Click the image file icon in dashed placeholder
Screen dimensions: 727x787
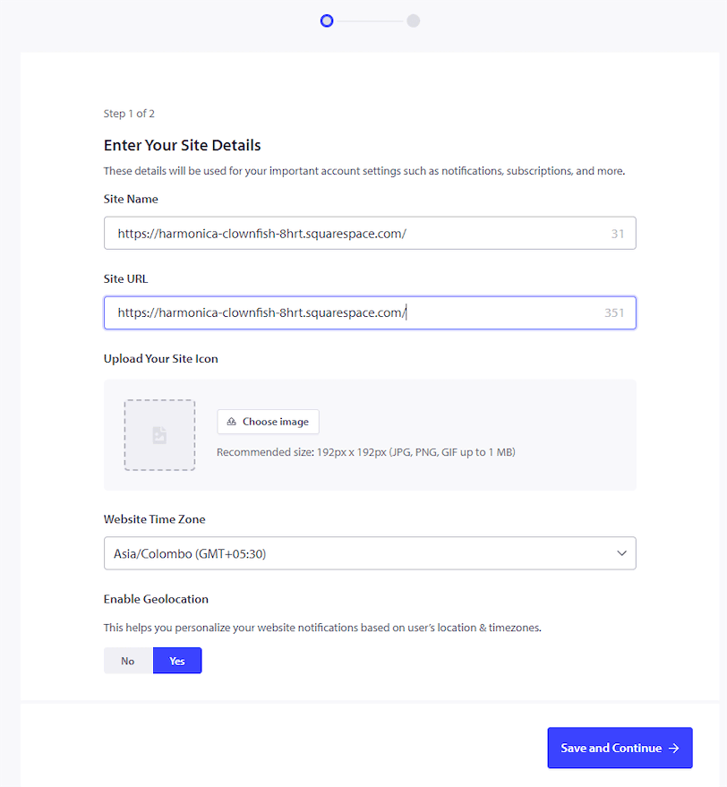point(159,435)
